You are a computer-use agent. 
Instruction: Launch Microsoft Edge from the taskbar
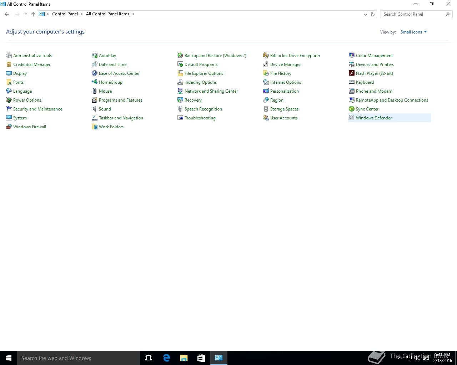tap(166, 358)
